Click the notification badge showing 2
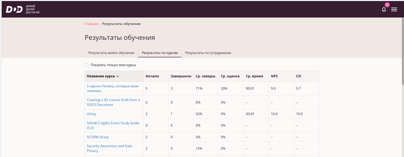The width and height of the screenshot is (404, 157). point(387,5)
